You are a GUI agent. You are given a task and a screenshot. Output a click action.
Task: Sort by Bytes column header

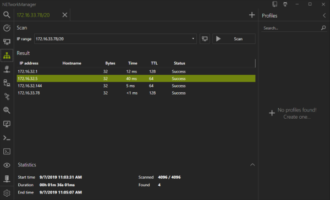111,63
